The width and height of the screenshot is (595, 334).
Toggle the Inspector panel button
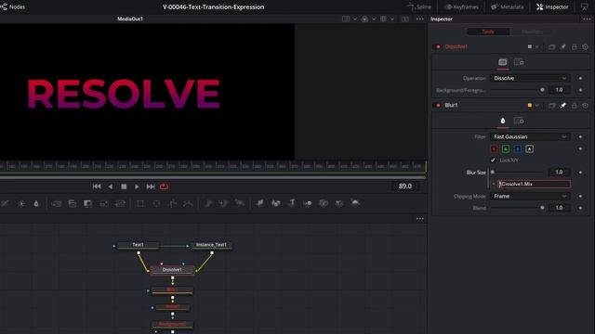(552, 6)
